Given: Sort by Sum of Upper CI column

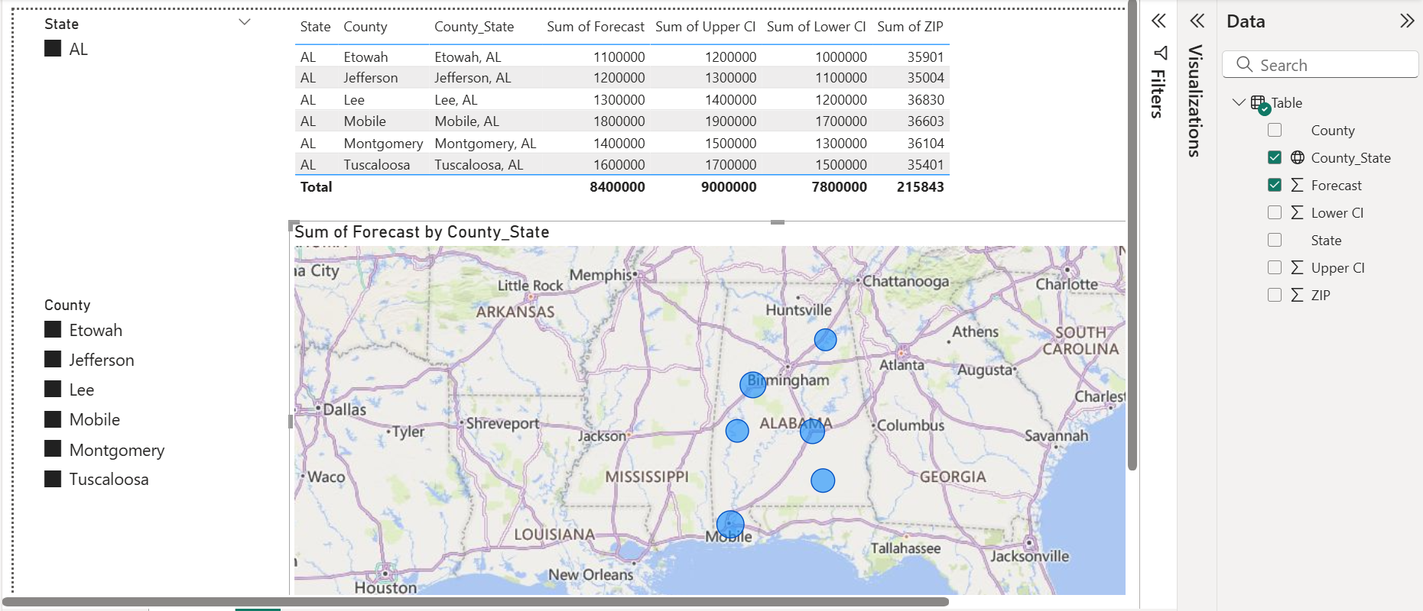Looking at the screenshot, I should pos(705,27).
